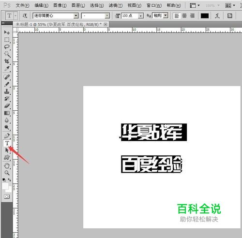This screenshot has width=242, height=238.
Task: Select the Eraser tool
Action: (7, 106)
